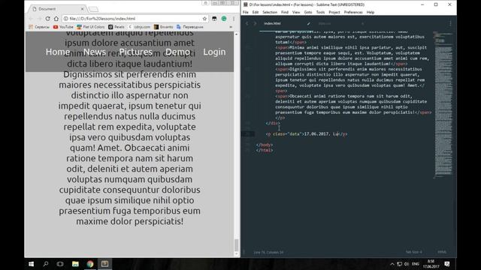Viewport: 481px width, 270px height.
Task: Toggle Sublime side bar status icon
Action: tap(244, 253)
